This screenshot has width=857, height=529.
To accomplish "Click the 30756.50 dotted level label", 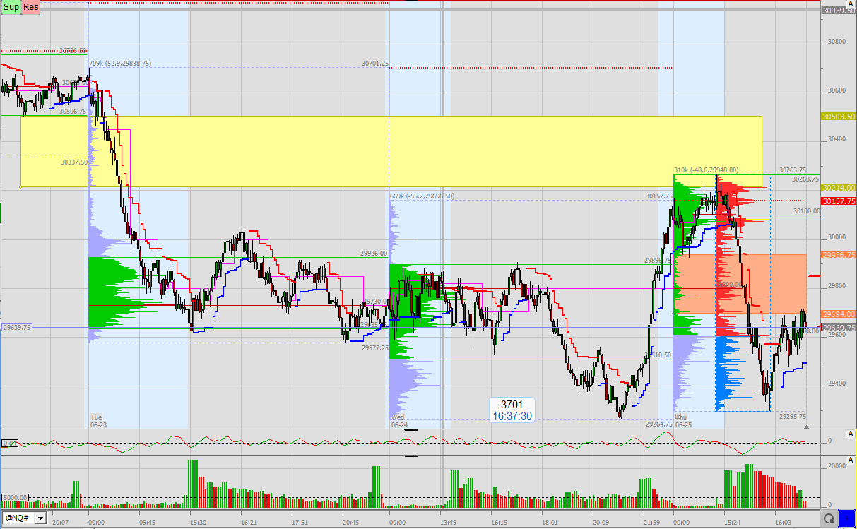I will [73, 51].
